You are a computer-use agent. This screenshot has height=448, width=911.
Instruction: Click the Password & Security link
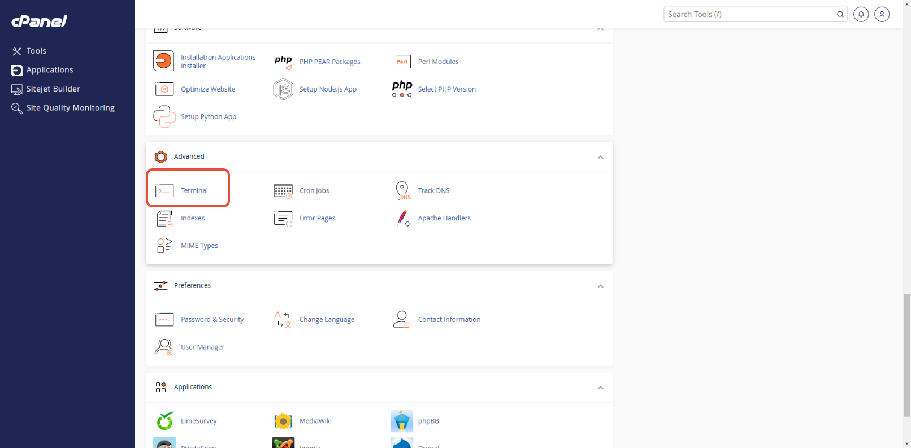212,320
